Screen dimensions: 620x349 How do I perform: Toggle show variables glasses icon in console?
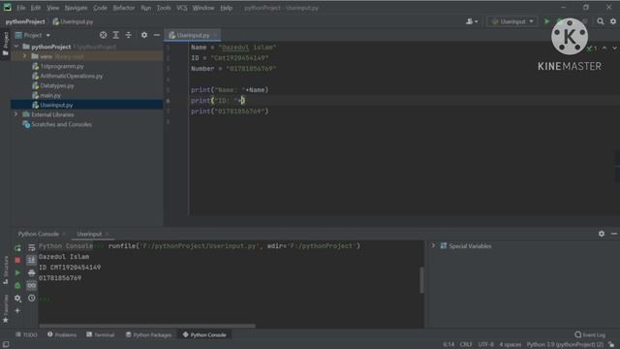click(32, 285)
